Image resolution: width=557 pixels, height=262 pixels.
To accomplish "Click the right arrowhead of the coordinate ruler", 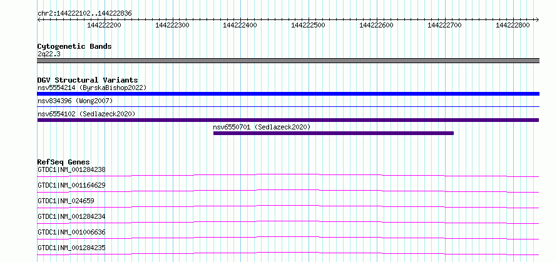I will (x=538, y=20).
